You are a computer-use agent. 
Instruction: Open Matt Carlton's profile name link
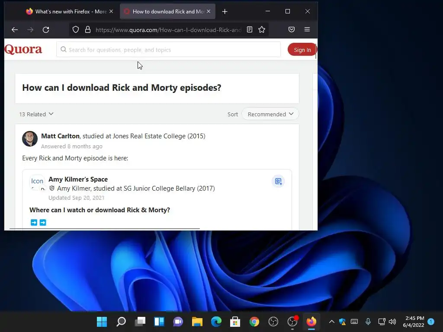tap(61, 136)
